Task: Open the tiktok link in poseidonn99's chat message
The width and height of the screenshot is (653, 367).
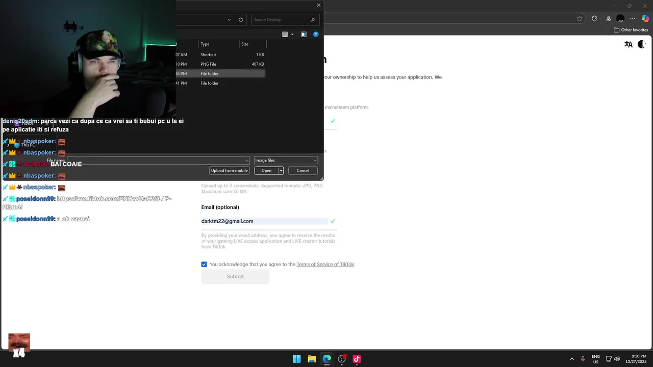Action: point(87,203)
